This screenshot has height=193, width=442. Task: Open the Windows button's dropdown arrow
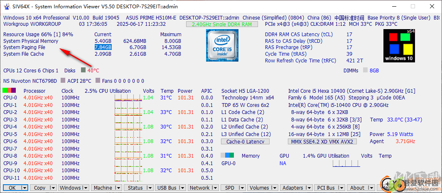tap(86, 188)
